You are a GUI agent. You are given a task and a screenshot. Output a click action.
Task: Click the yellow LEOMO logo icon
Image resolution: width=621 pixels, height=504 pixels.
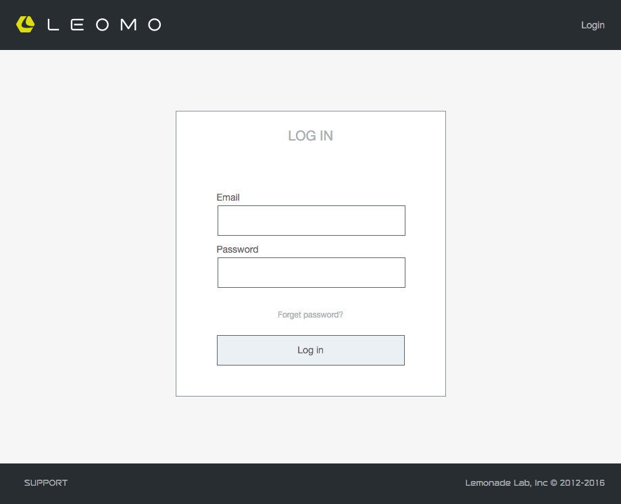click(x=26, y=24)
